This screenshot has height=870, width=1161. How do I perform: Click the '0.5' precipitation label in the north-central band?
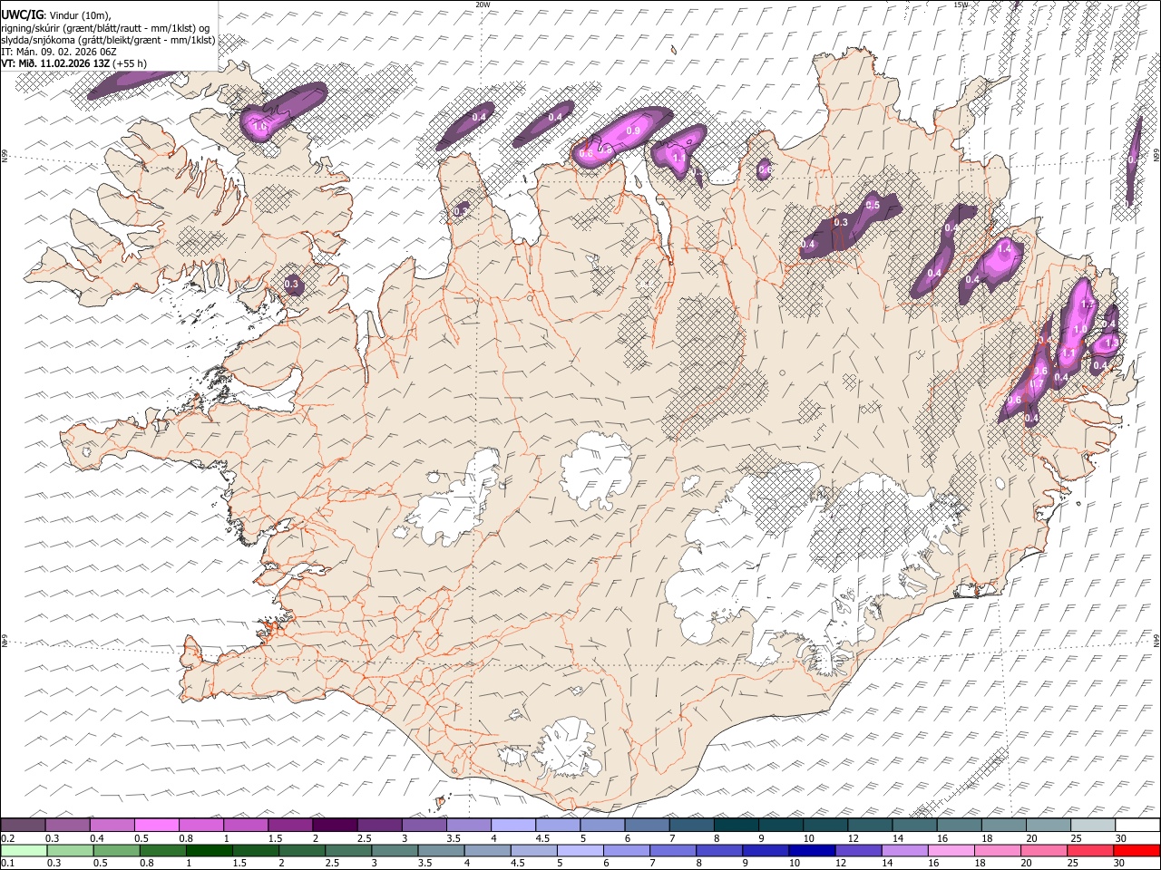tap(873, 206)
